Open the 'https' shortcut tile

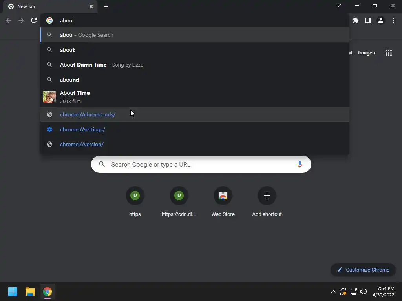tap(135, 202)
